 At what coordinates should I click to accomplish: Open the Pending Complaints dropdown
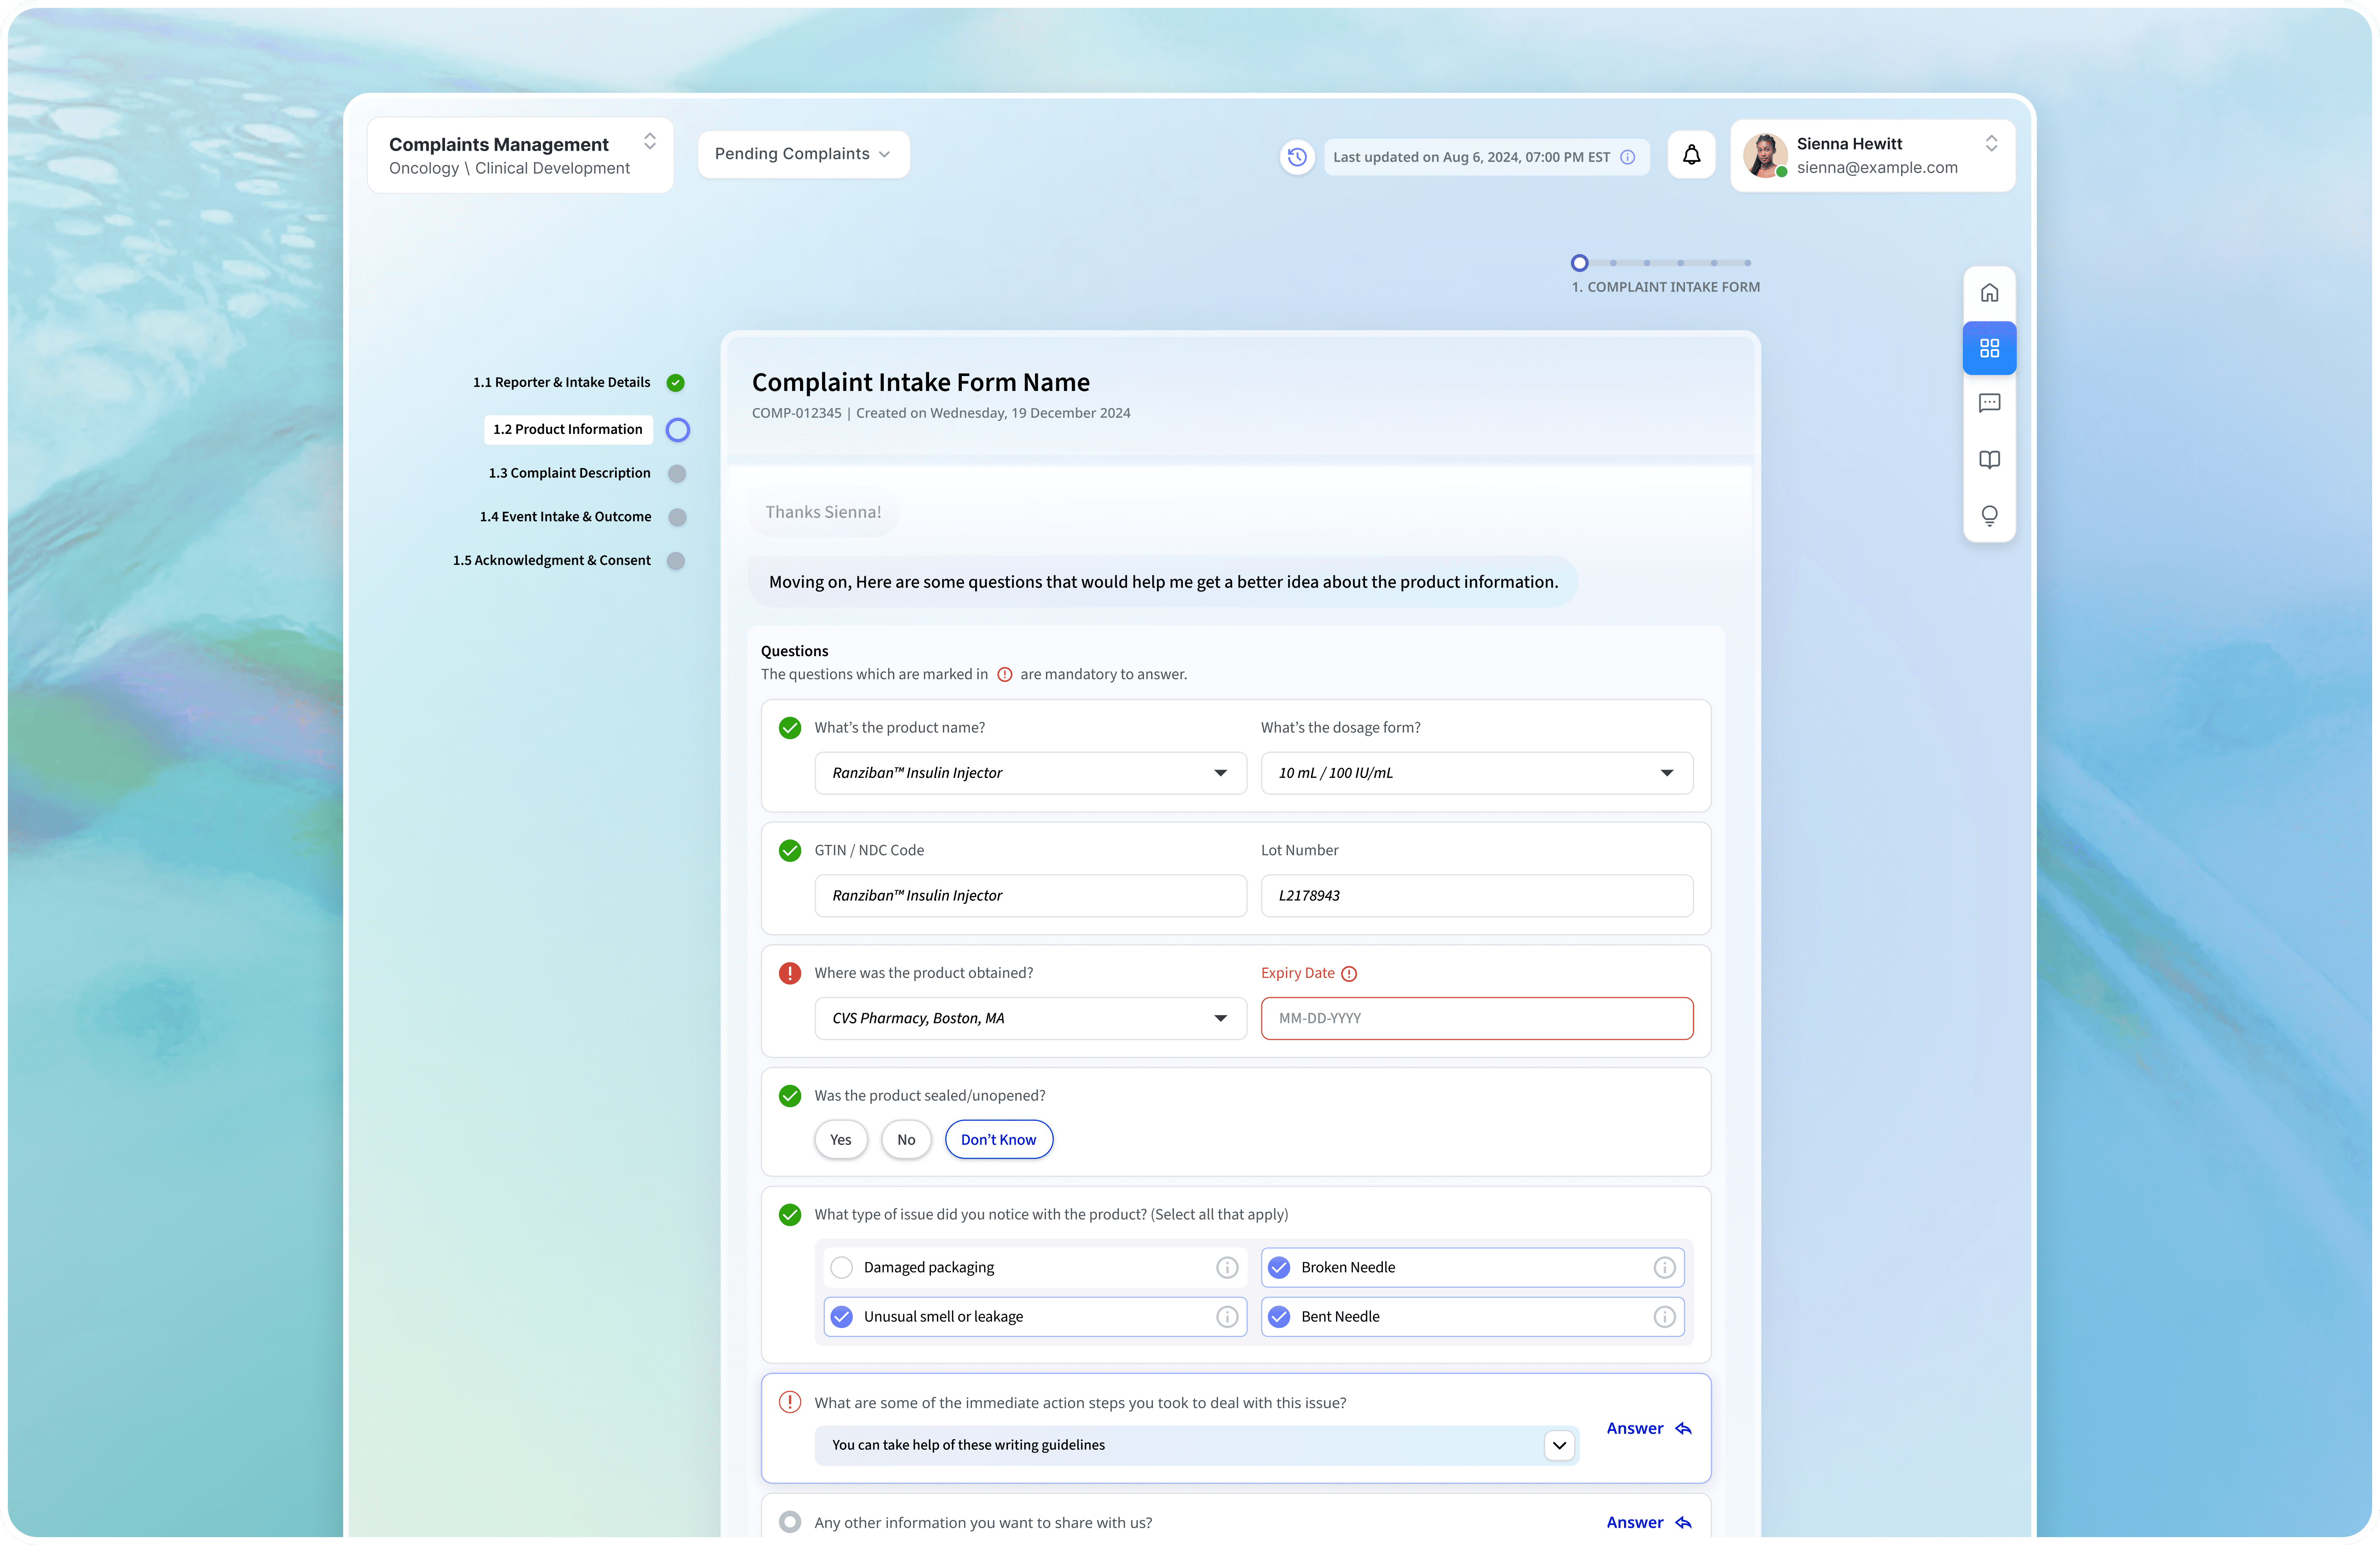pos(802,154)
